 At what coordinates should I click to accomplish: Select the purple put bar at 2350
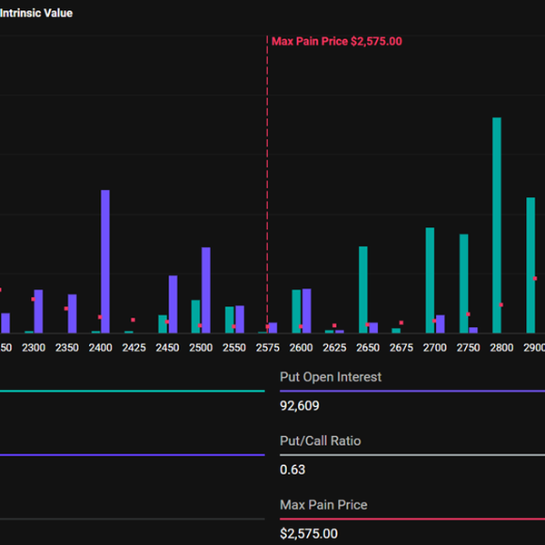pyautogui.click(x=73, y=313)
